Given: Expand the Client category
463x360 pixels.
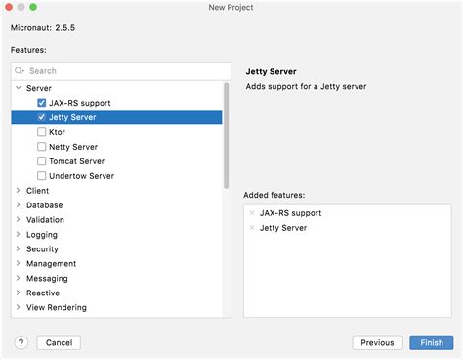Looking at the screenshot, I should pos(19,190).
